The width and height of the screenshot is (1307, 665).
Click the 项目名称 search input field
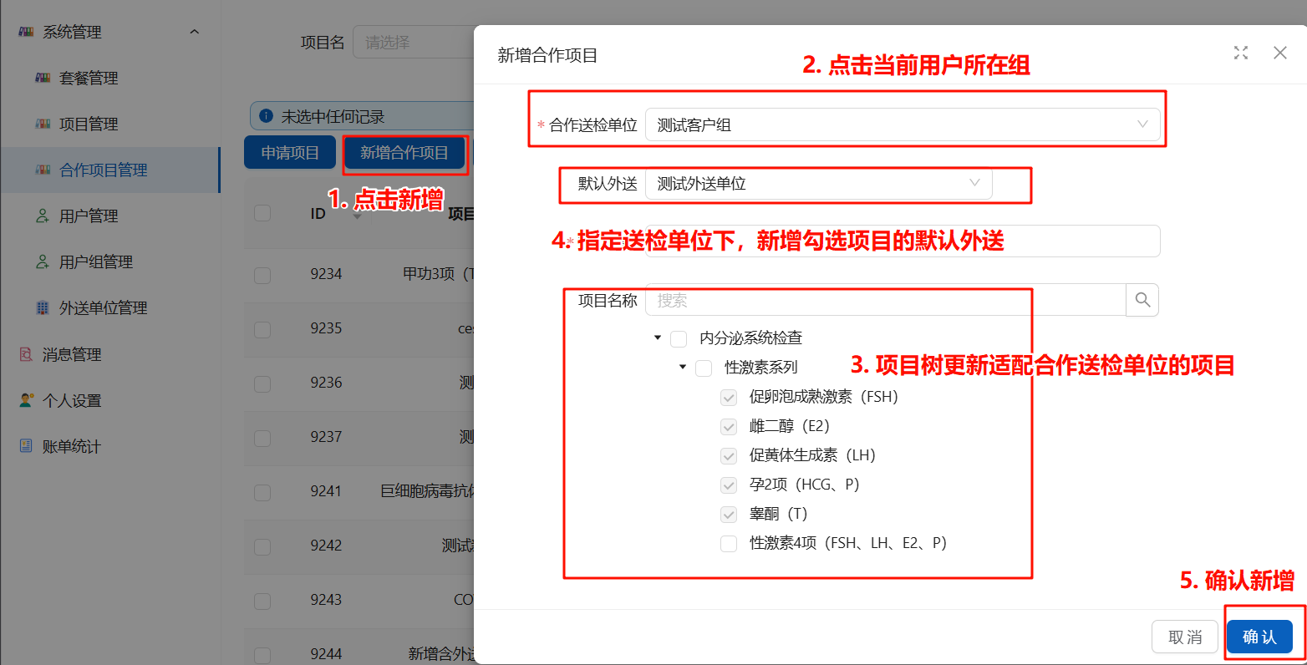pos(886,300)
